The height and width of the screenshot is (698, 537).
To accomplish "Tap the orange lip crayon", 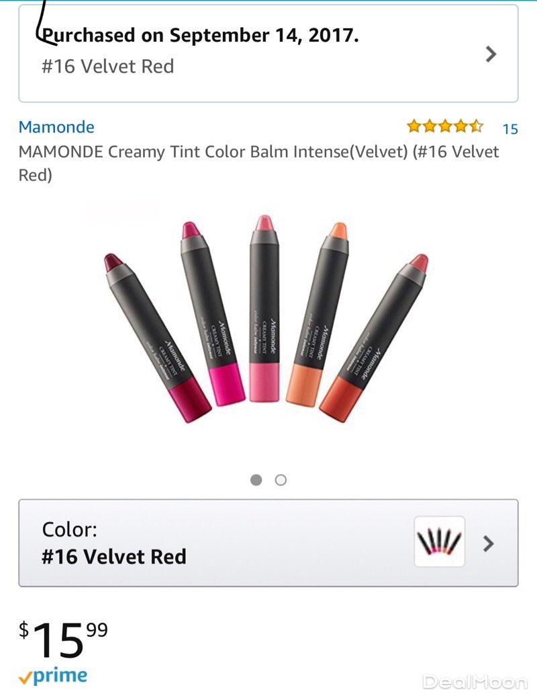I will coord(317,315).
